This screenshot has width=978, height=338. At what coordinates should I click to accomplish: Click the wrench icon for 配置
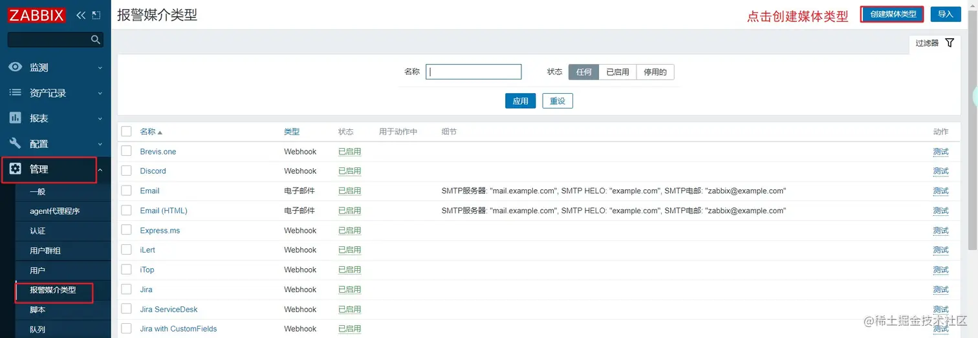[16, 143]
